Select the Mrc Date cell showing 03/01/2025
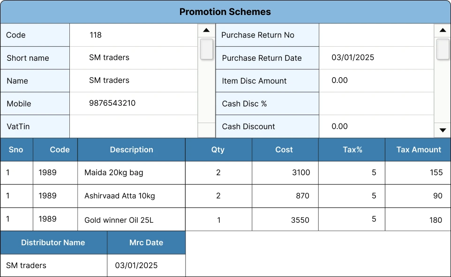451x277 pixels. click(146, 265)
